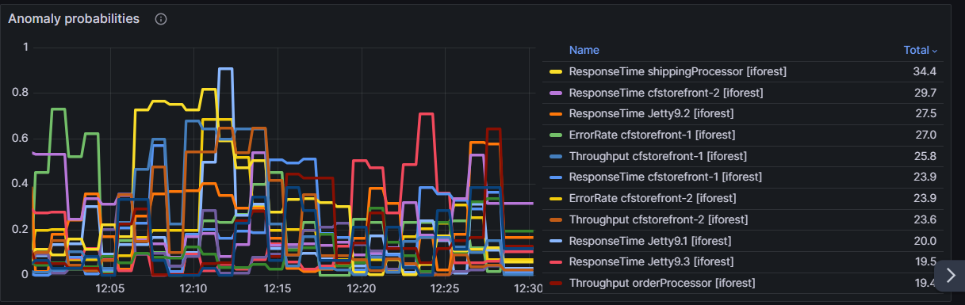Click dark red swatch for Throughput orderProcessor
Screen dimensions: 965x305
click(556, 283)
